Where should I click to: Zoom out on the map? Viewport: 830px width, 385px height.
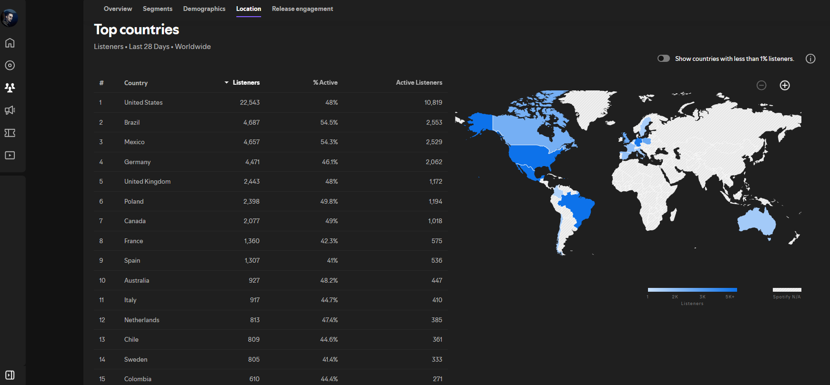761,85
